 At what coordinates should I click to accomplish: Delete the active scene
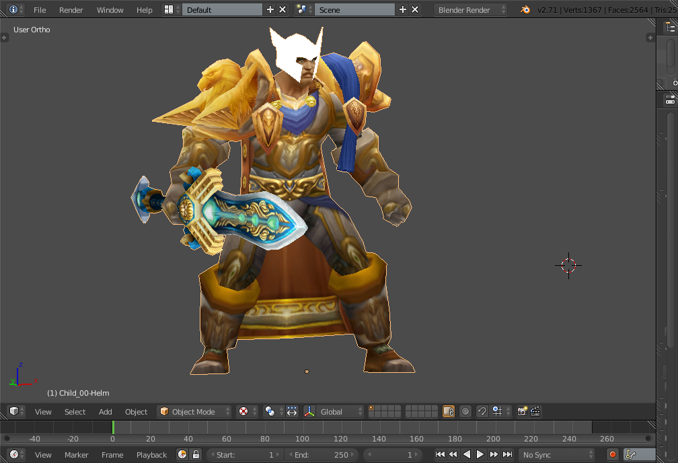pyautogui.click(x=414, y=9)
